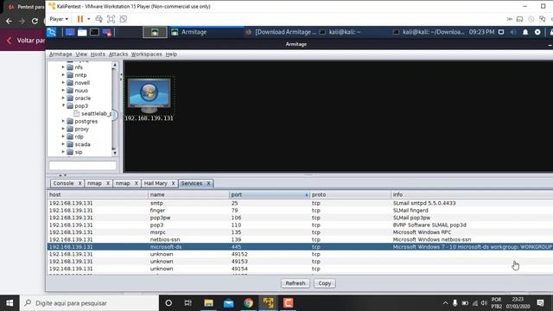
Task: Open the Attacks menu
Action: click(x=118, y=54)
